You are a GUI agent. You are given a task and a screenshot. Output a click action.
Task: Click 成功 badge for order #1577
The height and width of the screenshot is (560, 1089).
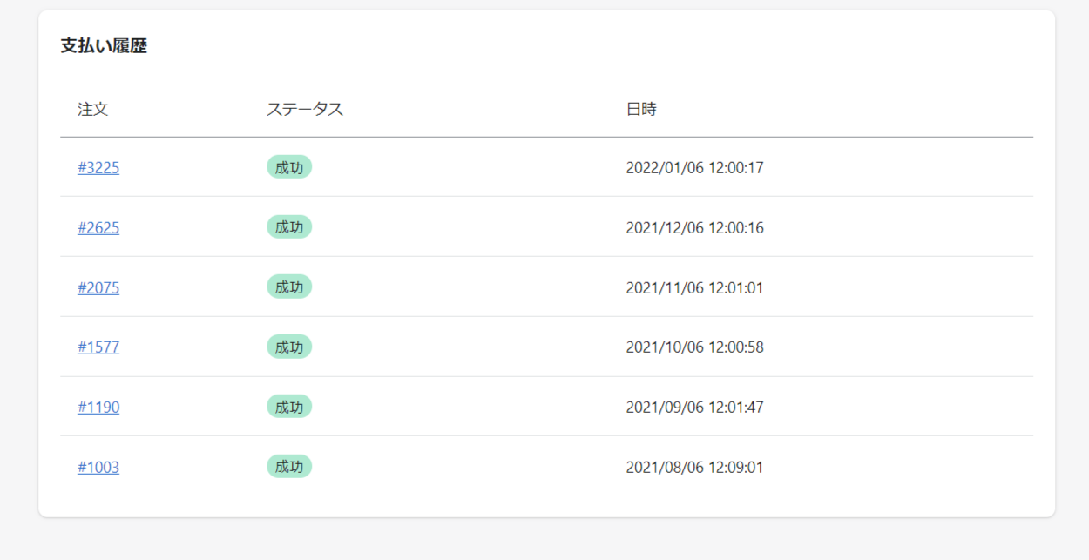coord(289,347)
